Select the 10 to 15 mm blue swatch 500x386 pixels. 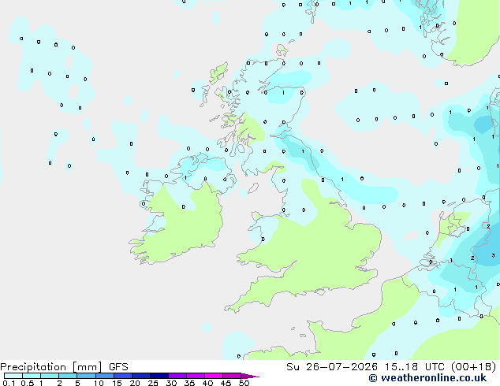(x=104, y=376)
